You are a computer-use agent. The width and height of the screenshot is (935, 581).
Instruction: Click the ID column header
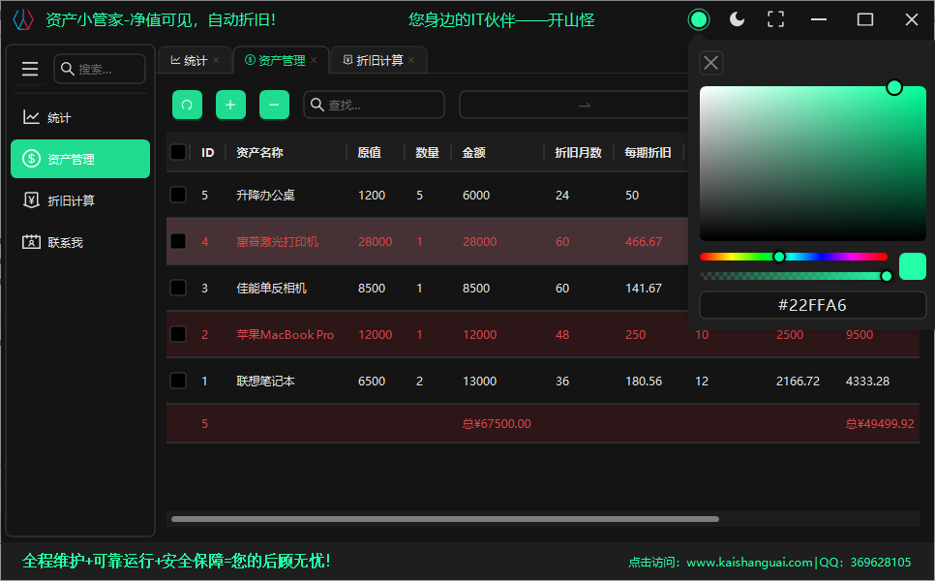pyautogui.click(x=207, y=153)
